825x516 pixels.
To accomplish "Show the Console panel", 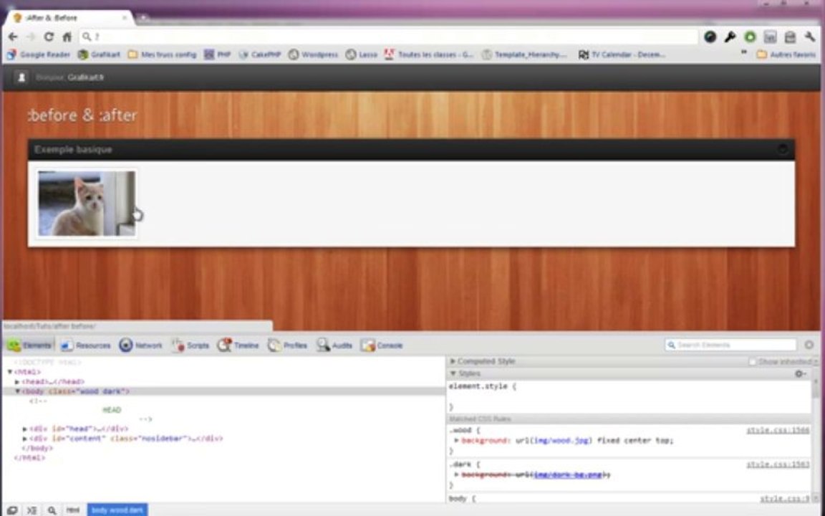I will coord(382,345).
